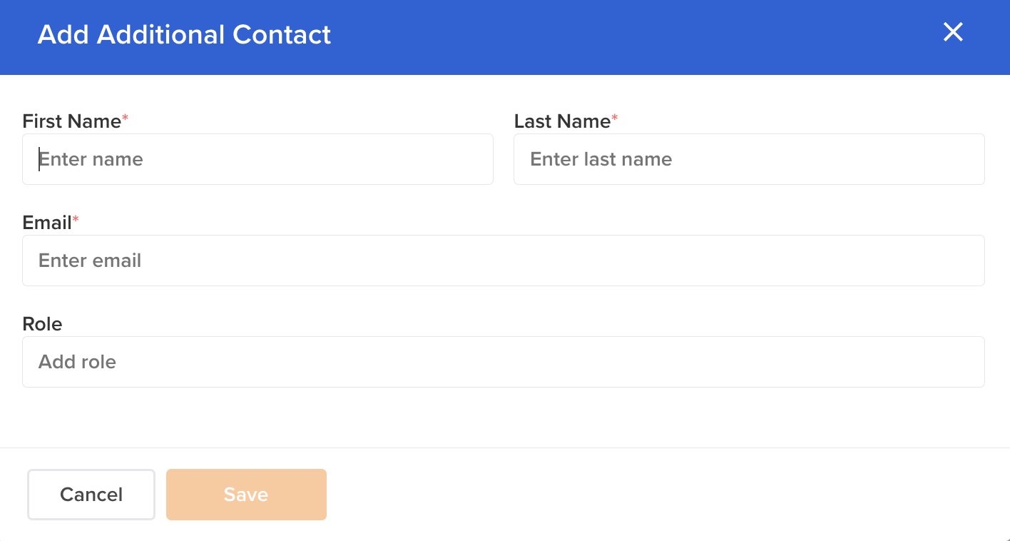Click the divider line above the Cancel button
The image size is (1010, 541).
[x=505, y=448]
